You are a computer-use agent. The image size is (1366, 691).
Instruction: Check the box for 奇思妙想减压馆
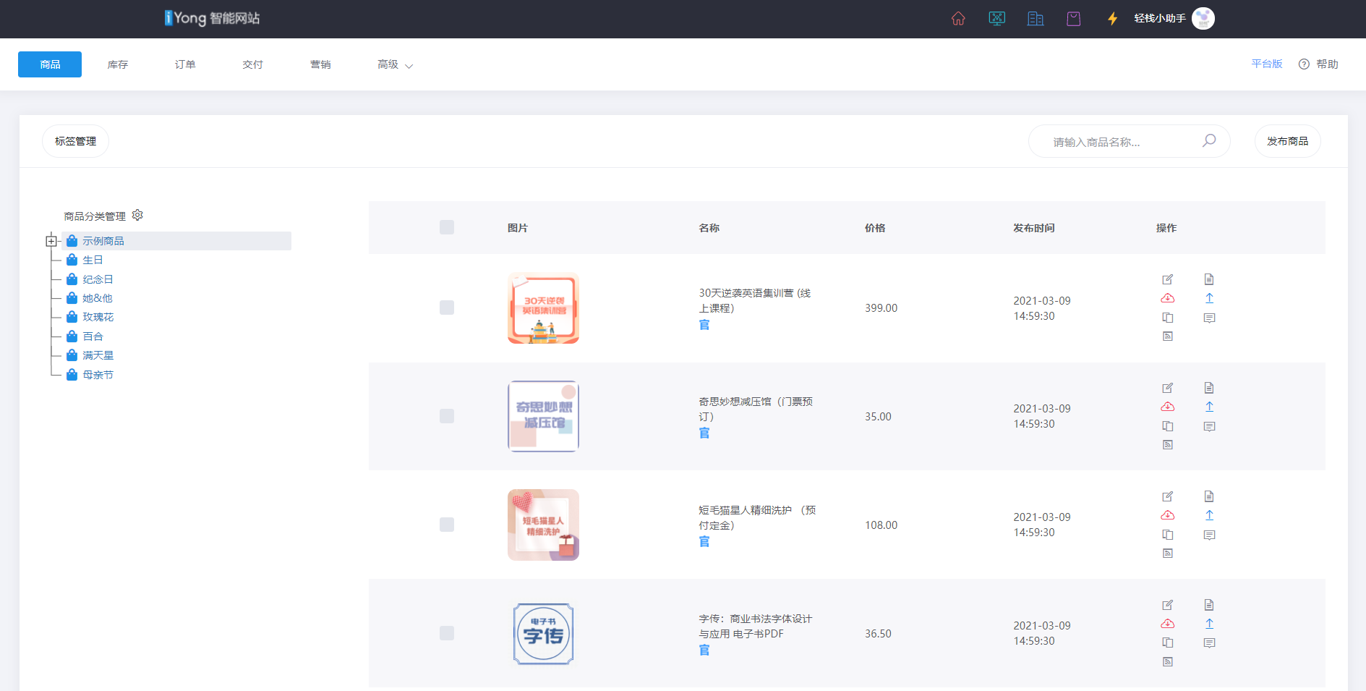pyautogui.click(x=447, y=416)
